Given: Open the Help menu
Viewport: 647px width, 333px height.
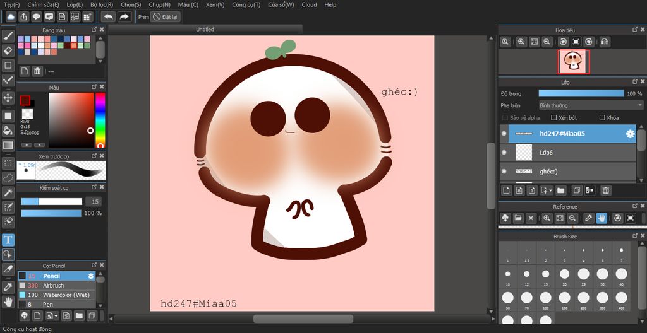Looking at the screenshot, I should click(x=330, y=4).
